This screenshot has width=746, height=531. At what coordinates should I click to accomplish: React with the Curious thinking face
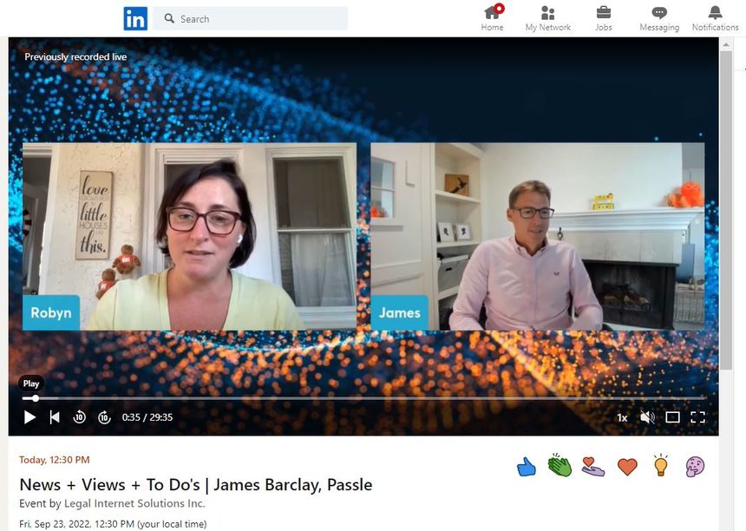[695, 467]
